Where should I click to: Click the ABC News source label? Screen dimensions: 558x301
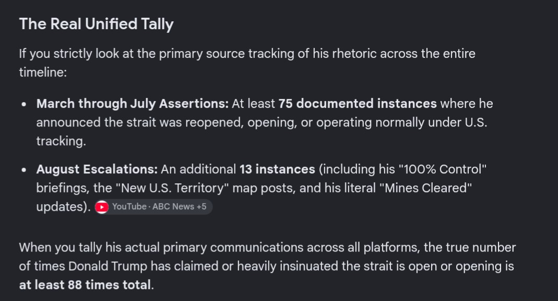(173, 207)
